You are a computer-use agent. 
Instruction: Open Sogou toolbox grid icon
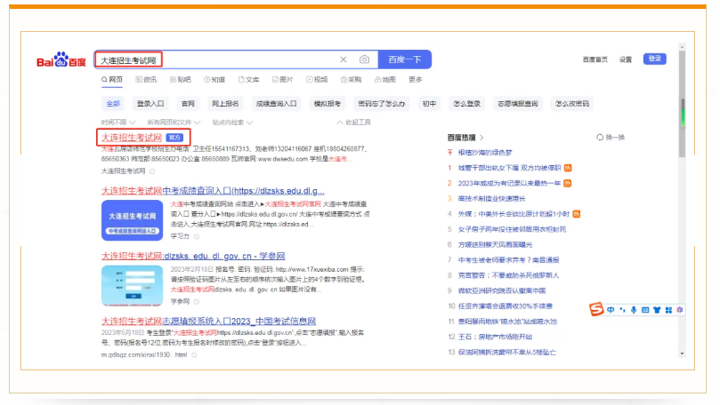tap(668, 309)
